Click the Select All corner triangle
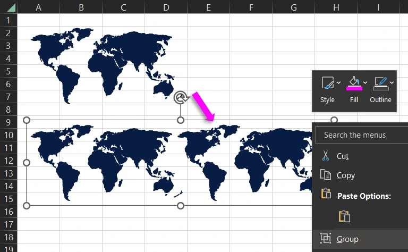Viewport: 408px width, 252px height. click(x=11, y=7)
